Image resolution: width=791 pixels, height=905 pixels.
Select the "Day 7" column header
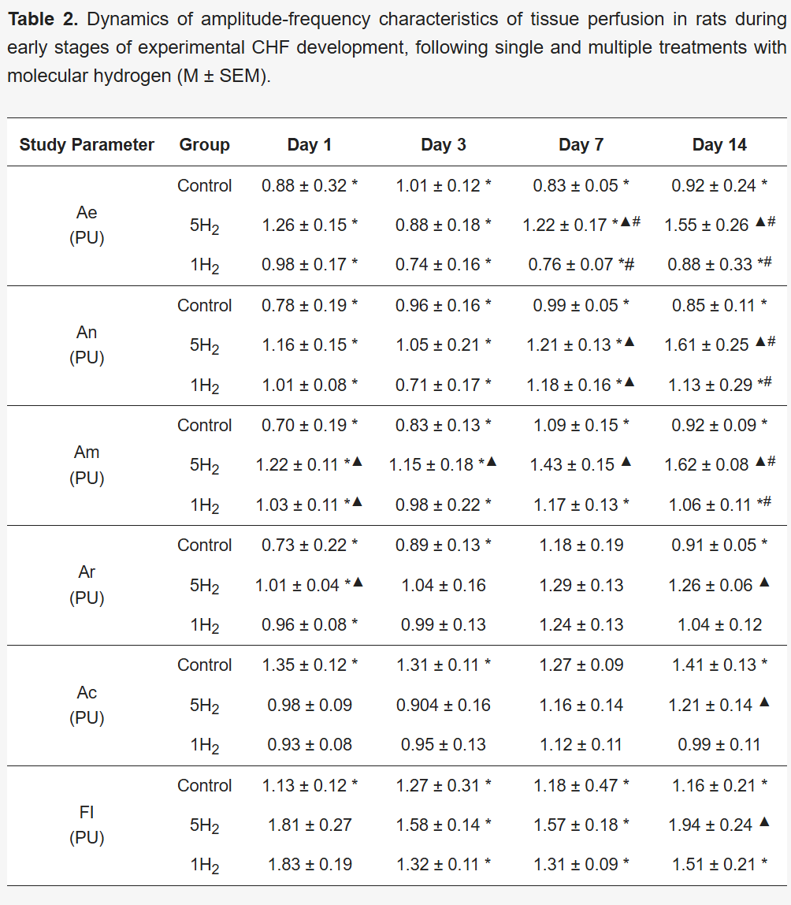(x=581, y=145)
